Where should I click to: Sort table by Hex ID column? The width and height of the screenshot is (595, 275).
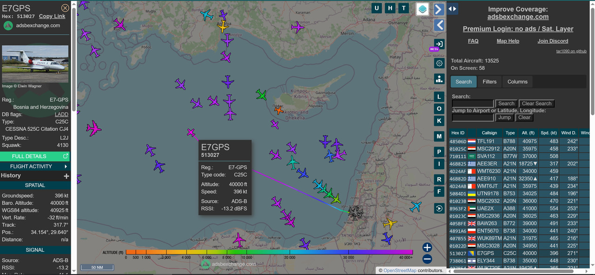click(x=458, y=133)
